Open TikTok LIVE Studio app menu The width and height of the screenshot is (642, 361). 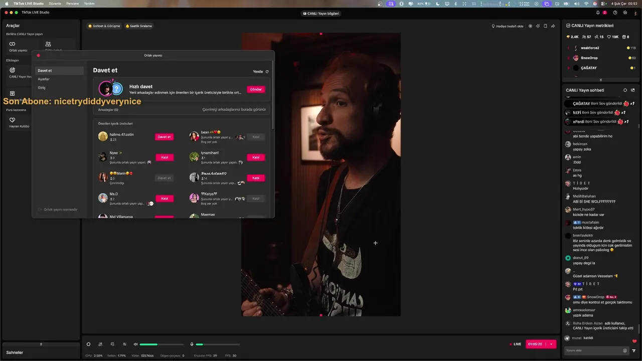pos(28,4)
